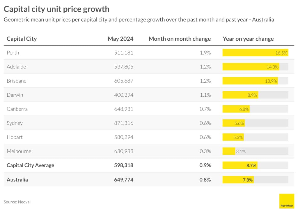Click Perth's 16.5% yearly growth bar
The image size is (298, 213).
255,53
